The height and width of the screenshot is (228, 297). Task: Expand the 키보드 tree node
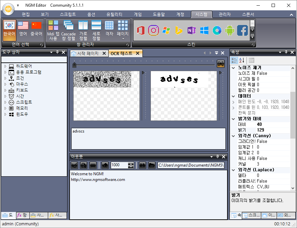5,90
